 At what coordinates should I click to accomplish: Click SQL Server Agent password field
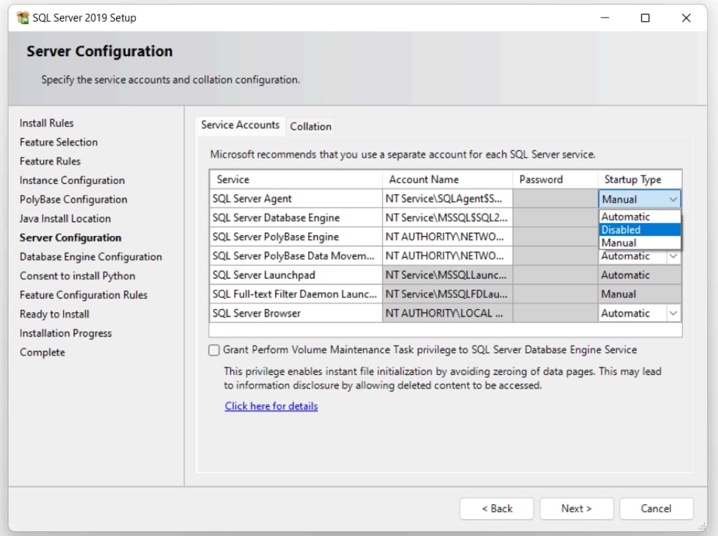point(555,199)
